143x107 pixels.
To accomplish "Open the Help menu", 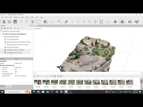I will (42, 17).
